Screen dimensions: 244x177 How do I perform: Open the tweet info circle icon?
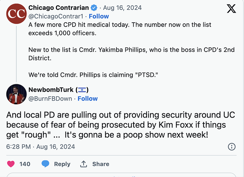pos(232,147)
